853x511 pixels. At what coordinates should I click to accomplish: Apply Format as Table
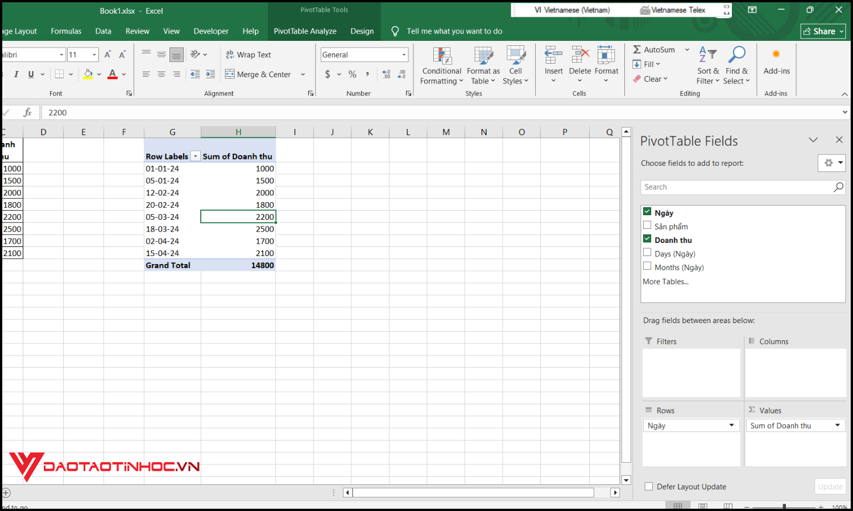483,64
